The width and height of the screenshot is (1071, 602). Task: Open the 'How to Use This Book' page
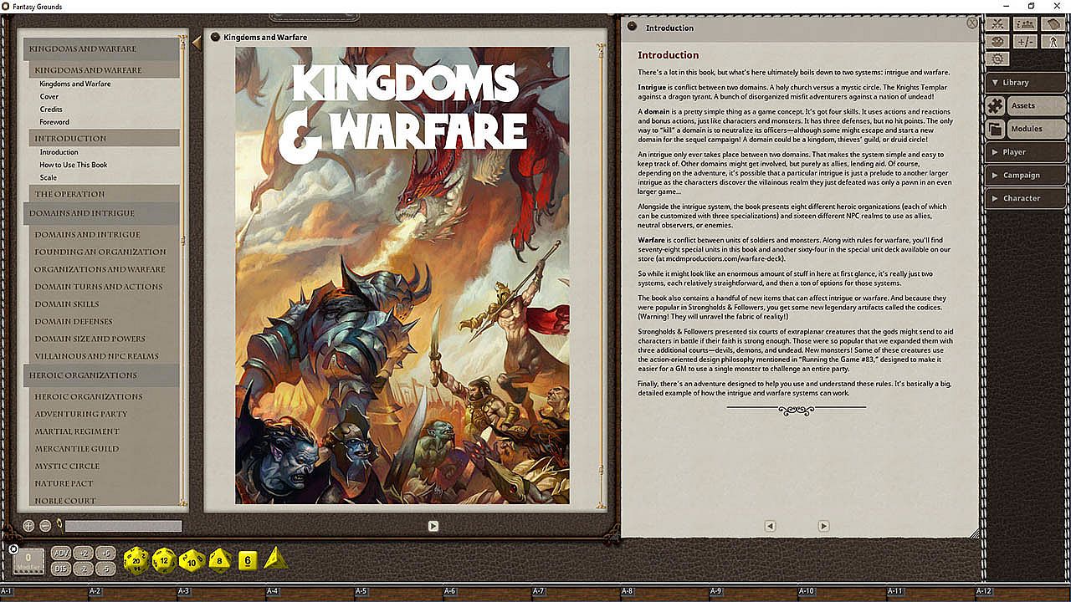74,165
